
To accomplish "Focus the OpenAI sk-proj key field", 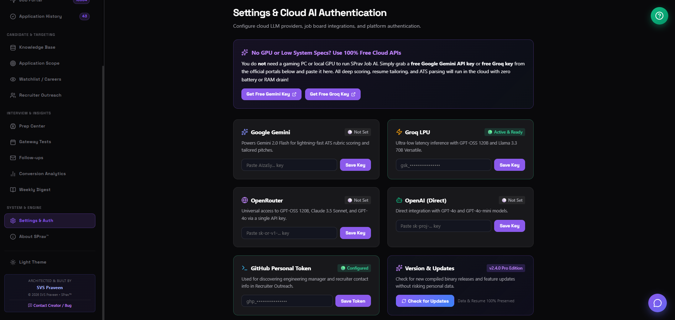I will click(x=443, y=226).
